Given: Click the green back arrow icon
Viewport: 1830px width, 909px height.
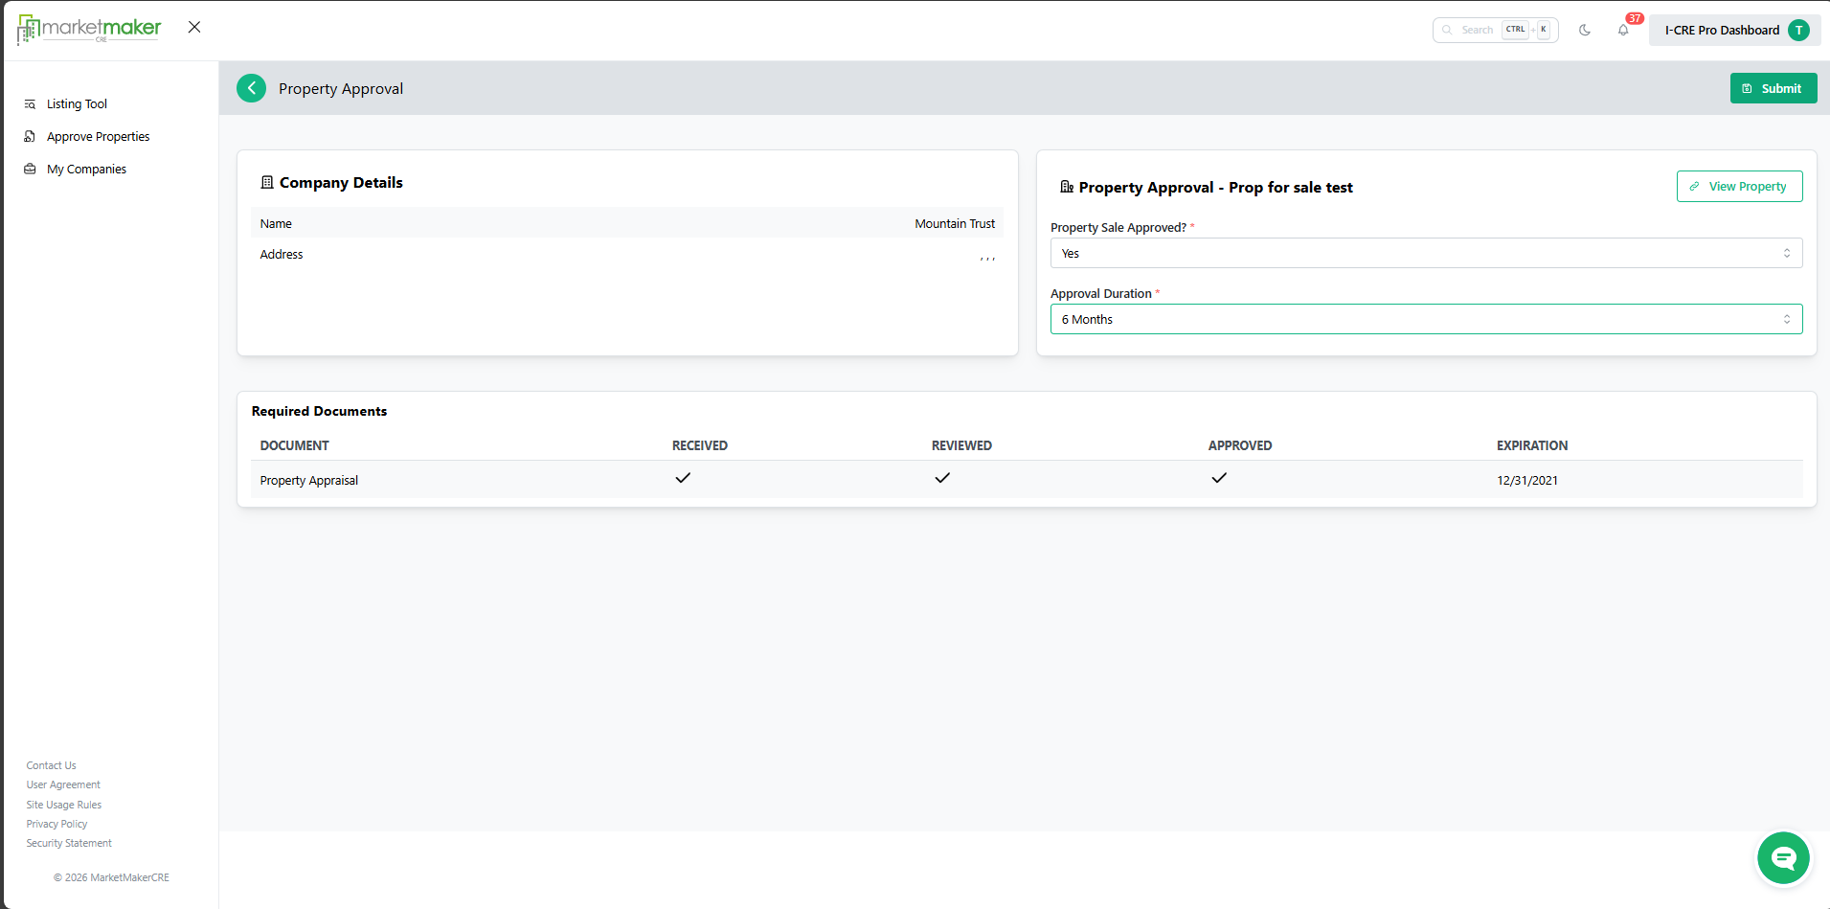Looking at the screenshot, I should coord(251,88).
